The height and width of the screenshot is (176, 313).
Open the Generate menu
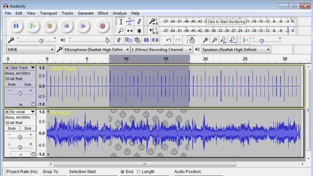pyautogui.click(x=86, y=13)
